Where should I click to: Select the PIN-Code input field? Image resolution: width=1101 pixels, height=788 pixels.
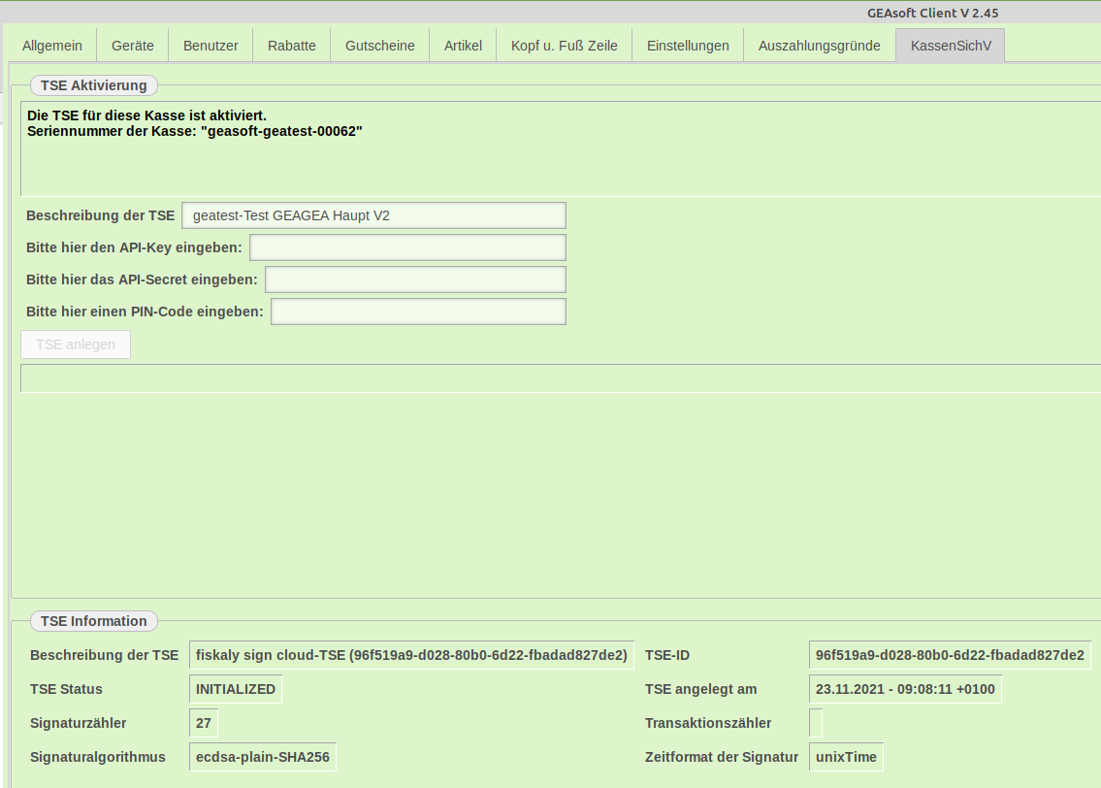click(418, 312)
